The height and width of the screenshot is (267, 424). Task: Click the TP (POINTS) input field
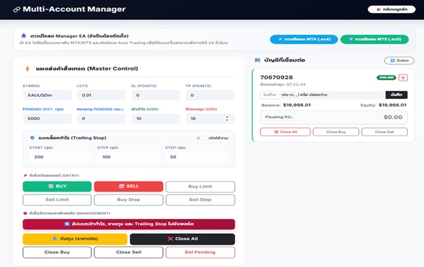pos(210,95)
